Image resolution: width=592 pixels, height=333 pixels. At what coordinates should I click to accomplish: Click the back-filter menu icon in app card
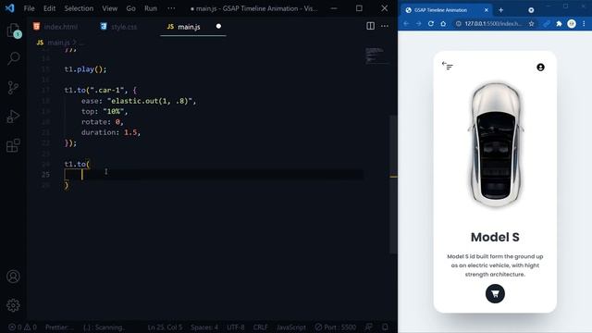447,66
